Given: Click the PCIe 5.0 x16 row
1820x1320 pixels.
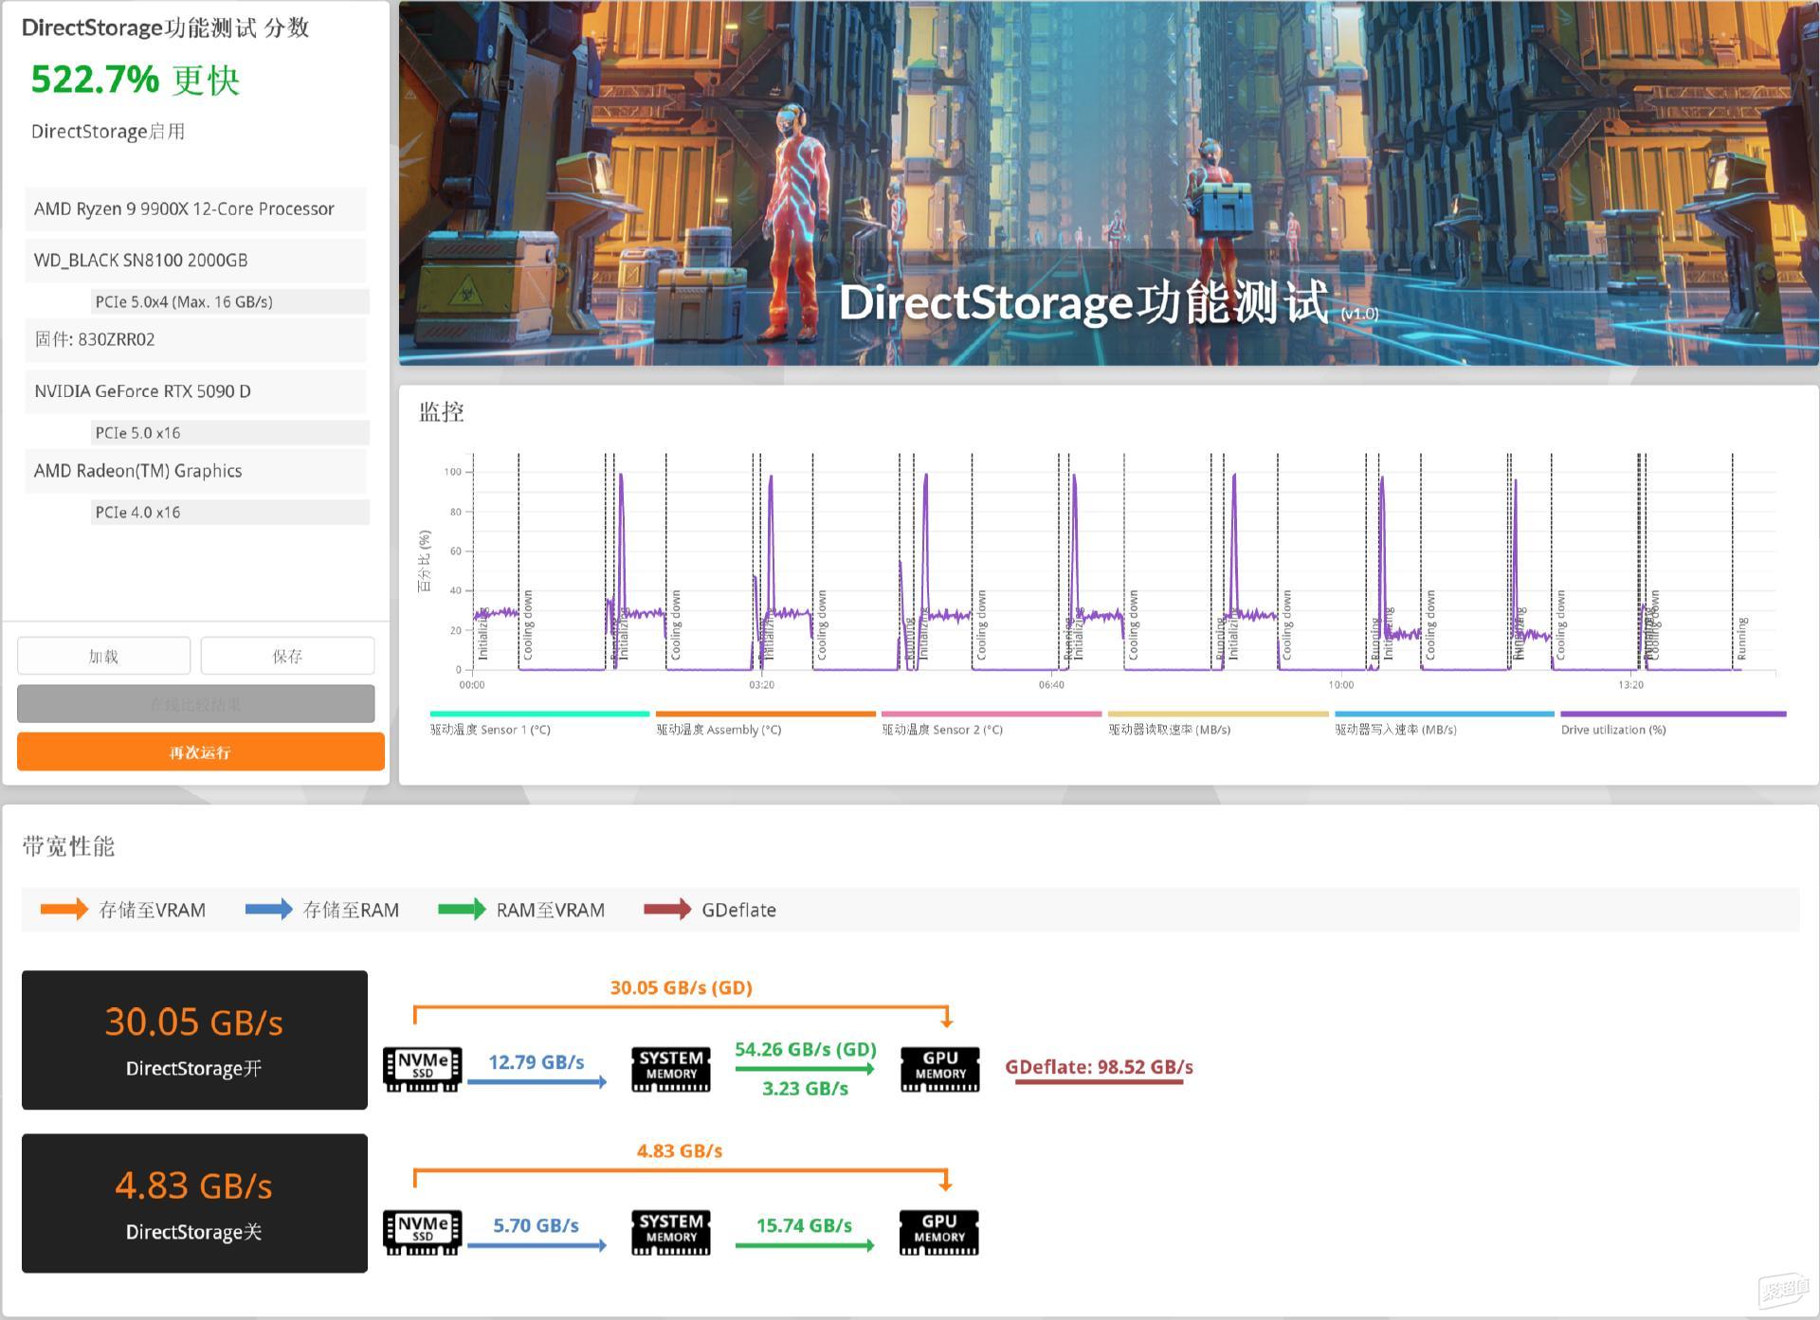Looking at the screenshot, I should 230,433.
